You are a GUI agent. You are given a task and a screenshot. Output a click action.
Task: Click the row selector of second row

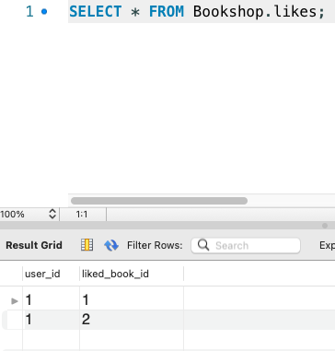pyautogui.click(x=12, y=320)
